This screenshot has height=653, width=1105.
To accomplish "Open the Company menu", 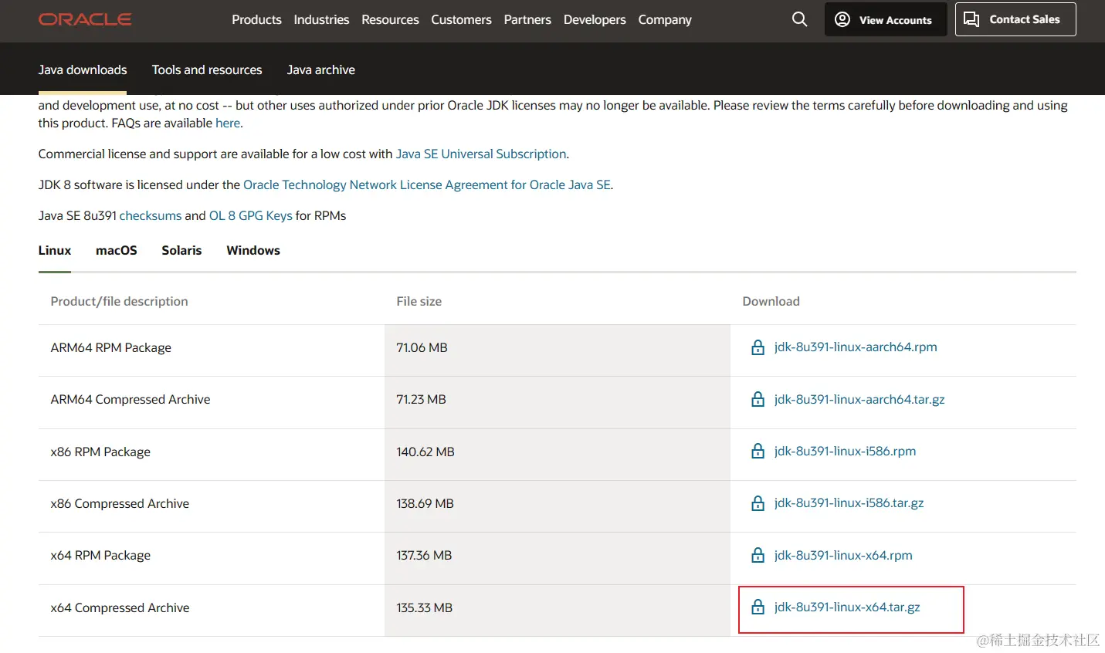I will [x=665, y=19].
